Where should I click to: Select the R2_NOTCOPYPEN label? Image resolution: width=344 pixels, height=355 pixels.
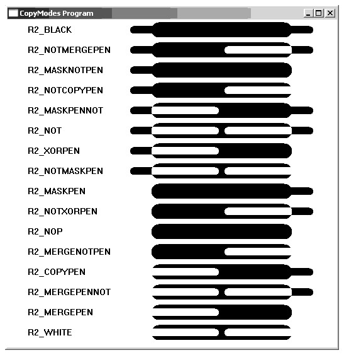(x=65, y=90)
